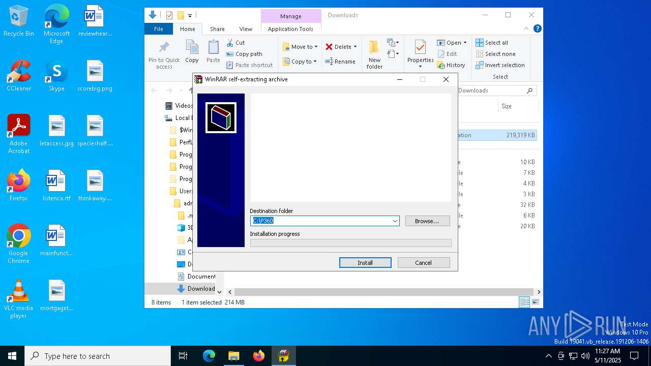Open CCleaner desktop shortcut

click(19, 76)
